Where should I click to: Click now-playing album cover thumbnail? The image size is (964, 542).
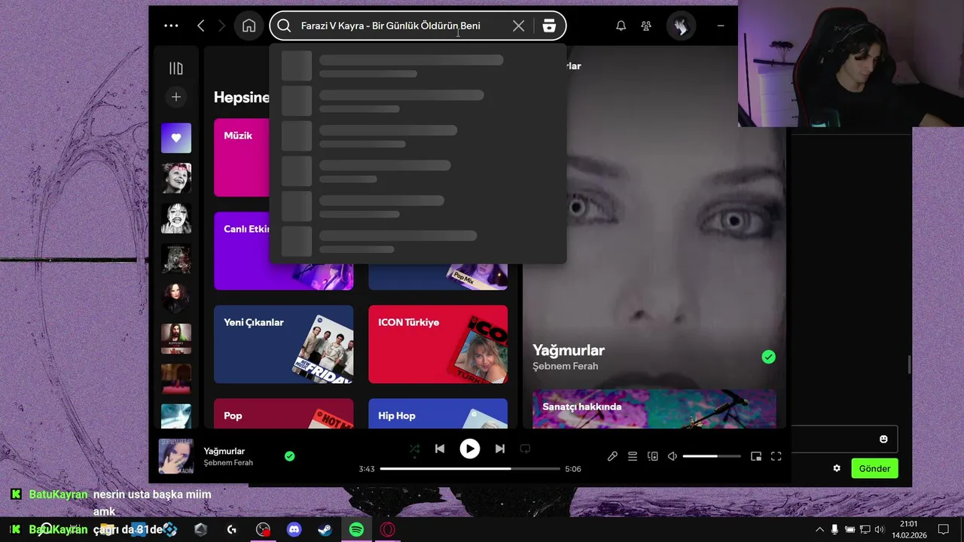pyautogui.click(x=176, y=456)
